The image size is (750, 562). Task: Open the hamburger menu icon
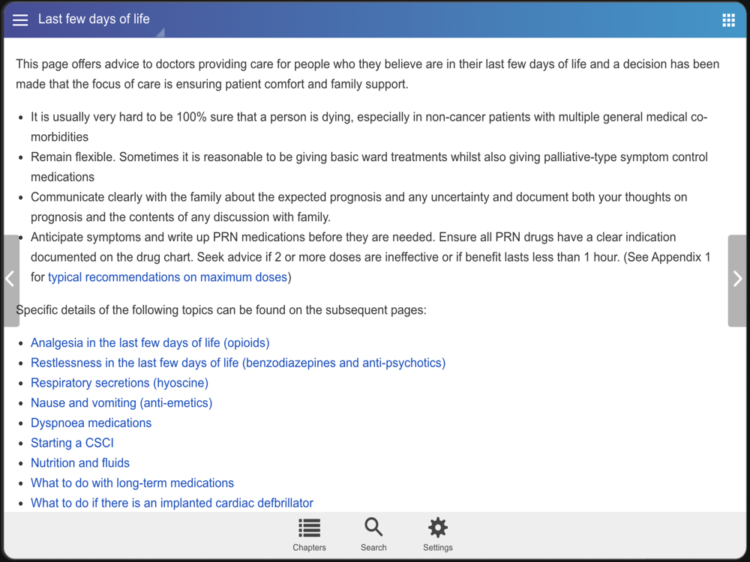click(20, 19)
